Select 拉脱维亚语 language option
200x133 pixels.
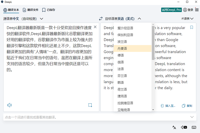[132, 103]
